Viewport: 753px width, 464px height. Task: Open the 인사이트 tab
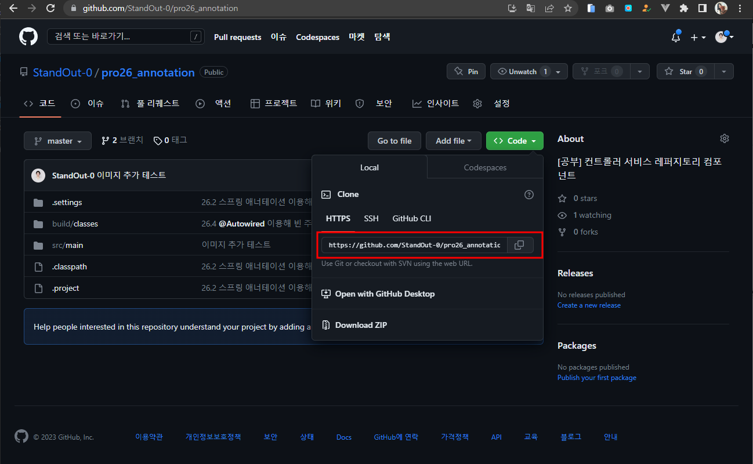pyautogui.click(x=436, y=104)
